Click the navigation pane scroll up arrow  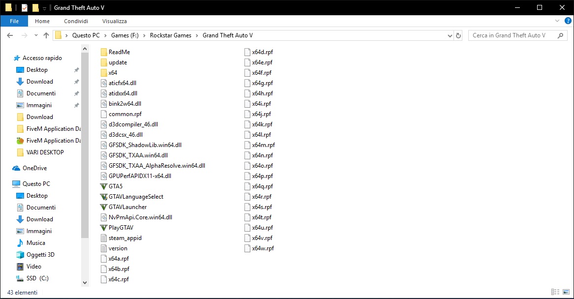tap(85, 49)
